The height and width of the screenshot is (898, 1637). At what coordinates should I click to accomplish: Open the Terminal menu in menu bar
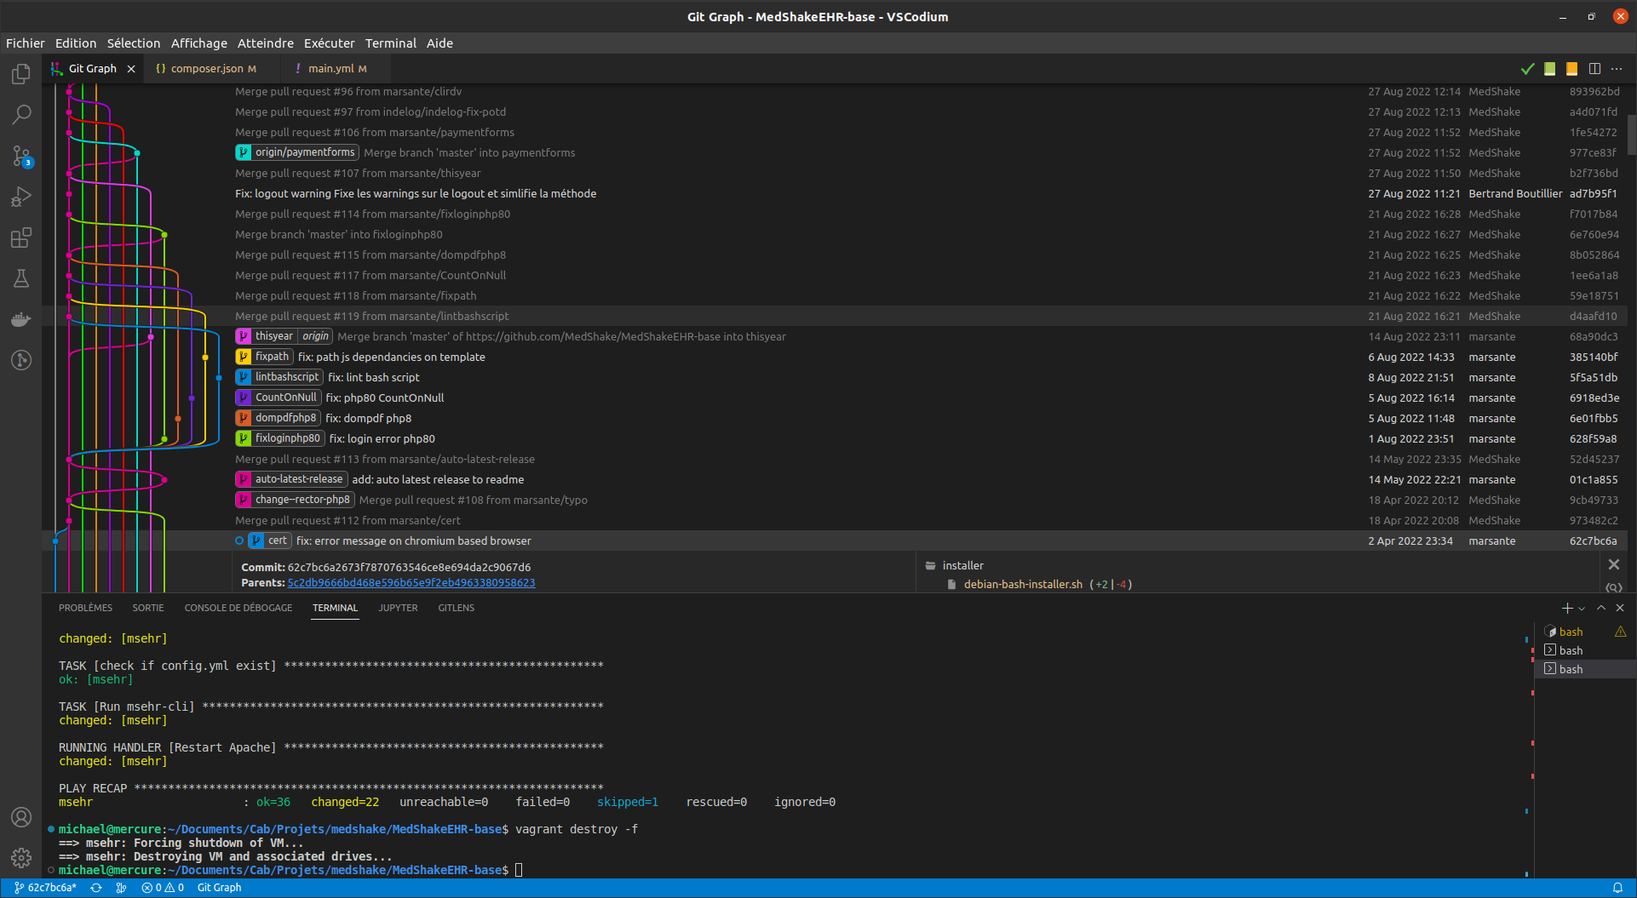pyautogui.click(x=390, y=43)
